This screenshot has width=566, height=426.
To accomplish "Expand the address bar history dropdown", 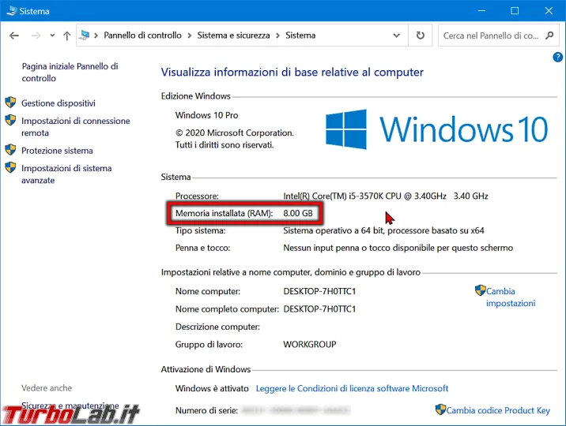I will point(396,35).
